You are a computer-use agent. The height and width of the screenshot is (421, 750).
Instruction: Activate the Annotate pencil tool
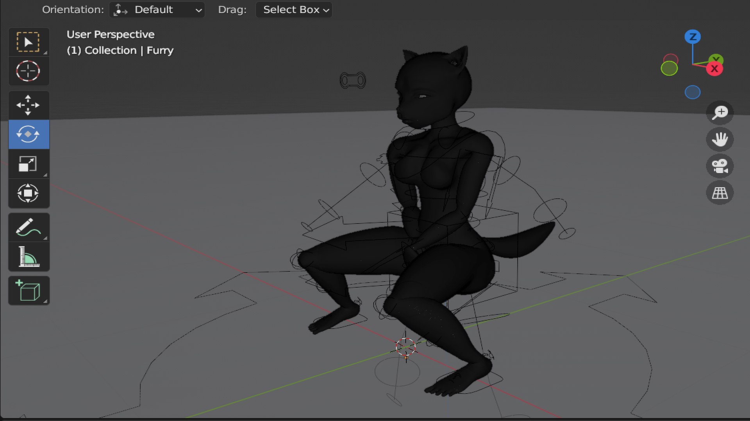point(29,227)
